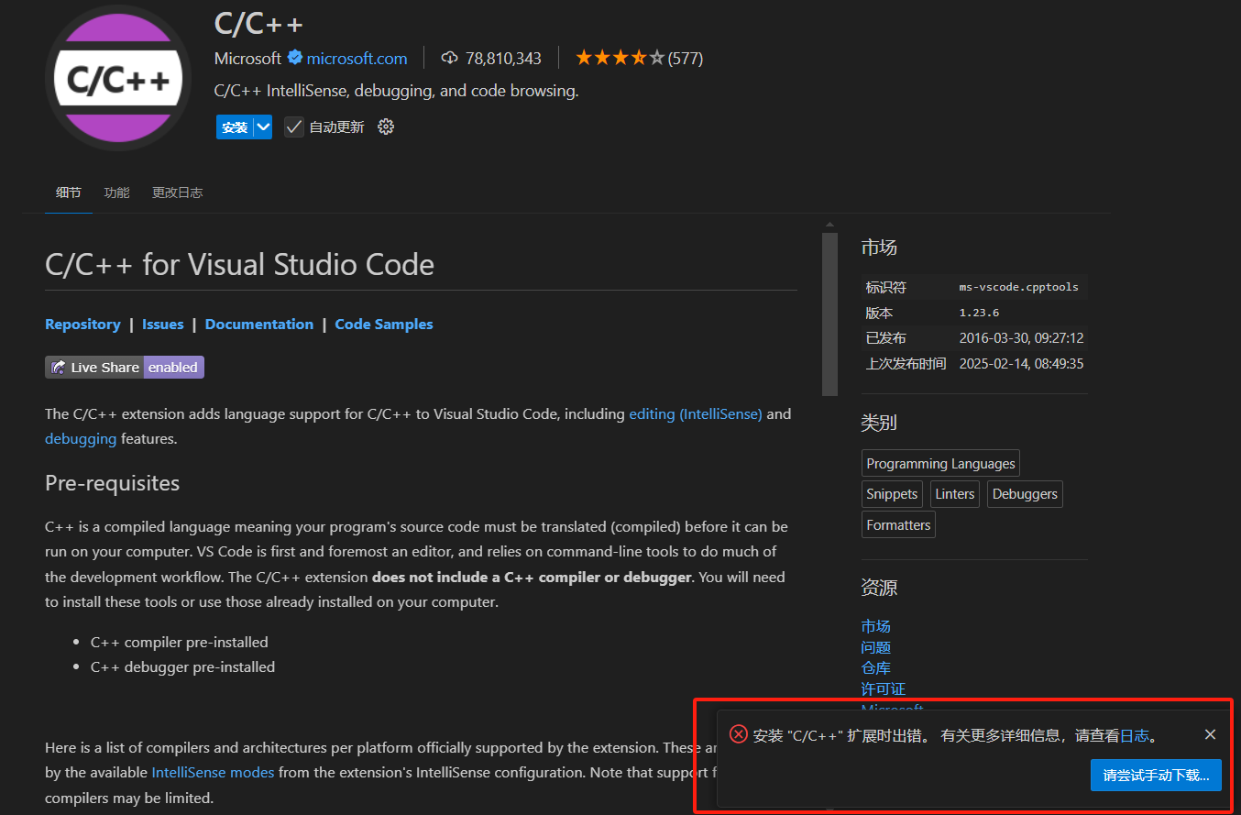Click the C/C++ extension logo icon
Viewport: 1241px width, 815px height.
point(118,79)
